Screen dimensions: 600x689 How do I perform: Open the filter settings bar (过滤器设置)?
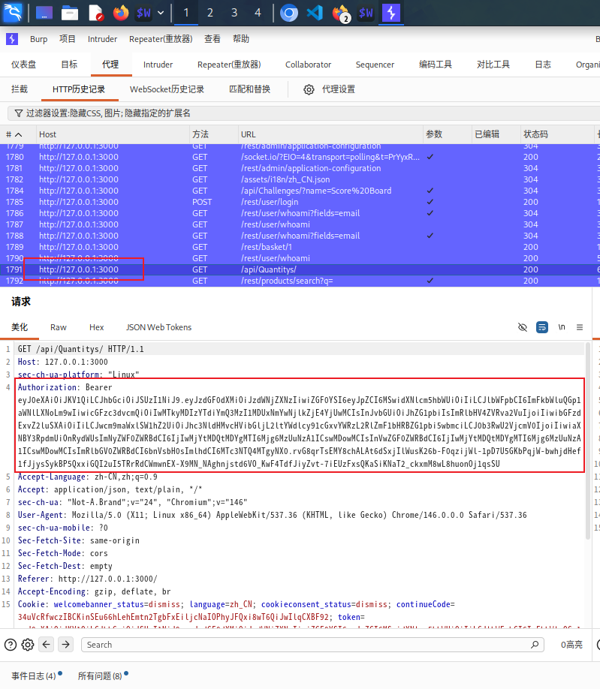click(x=303, y=113)
